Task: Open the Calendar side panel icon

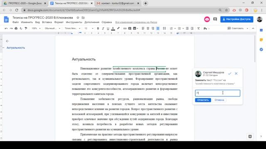Action: tap(261, 30)
